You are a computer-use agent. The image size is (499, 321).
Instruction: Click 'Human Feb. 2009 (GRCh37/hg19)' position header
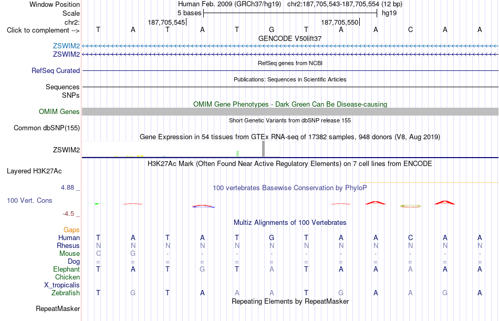tap(230, 4)
